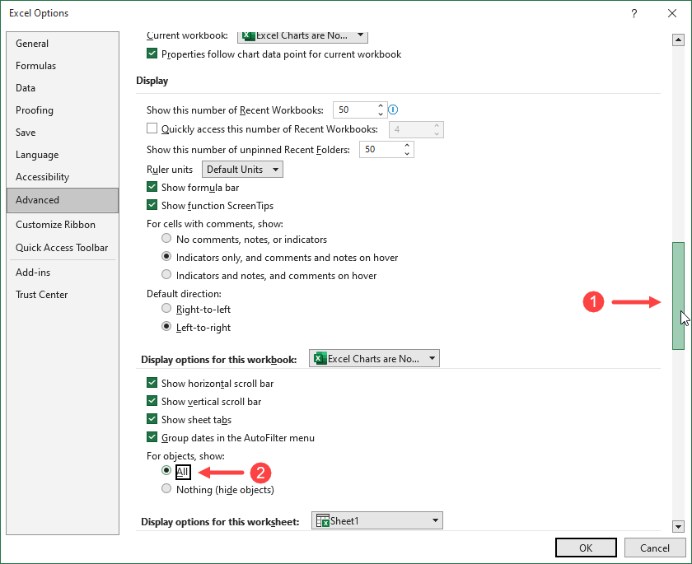Click the Excel icon inside the workbook display dropdown
Screen dimensions: 692x564
click(x=321, y=357)
